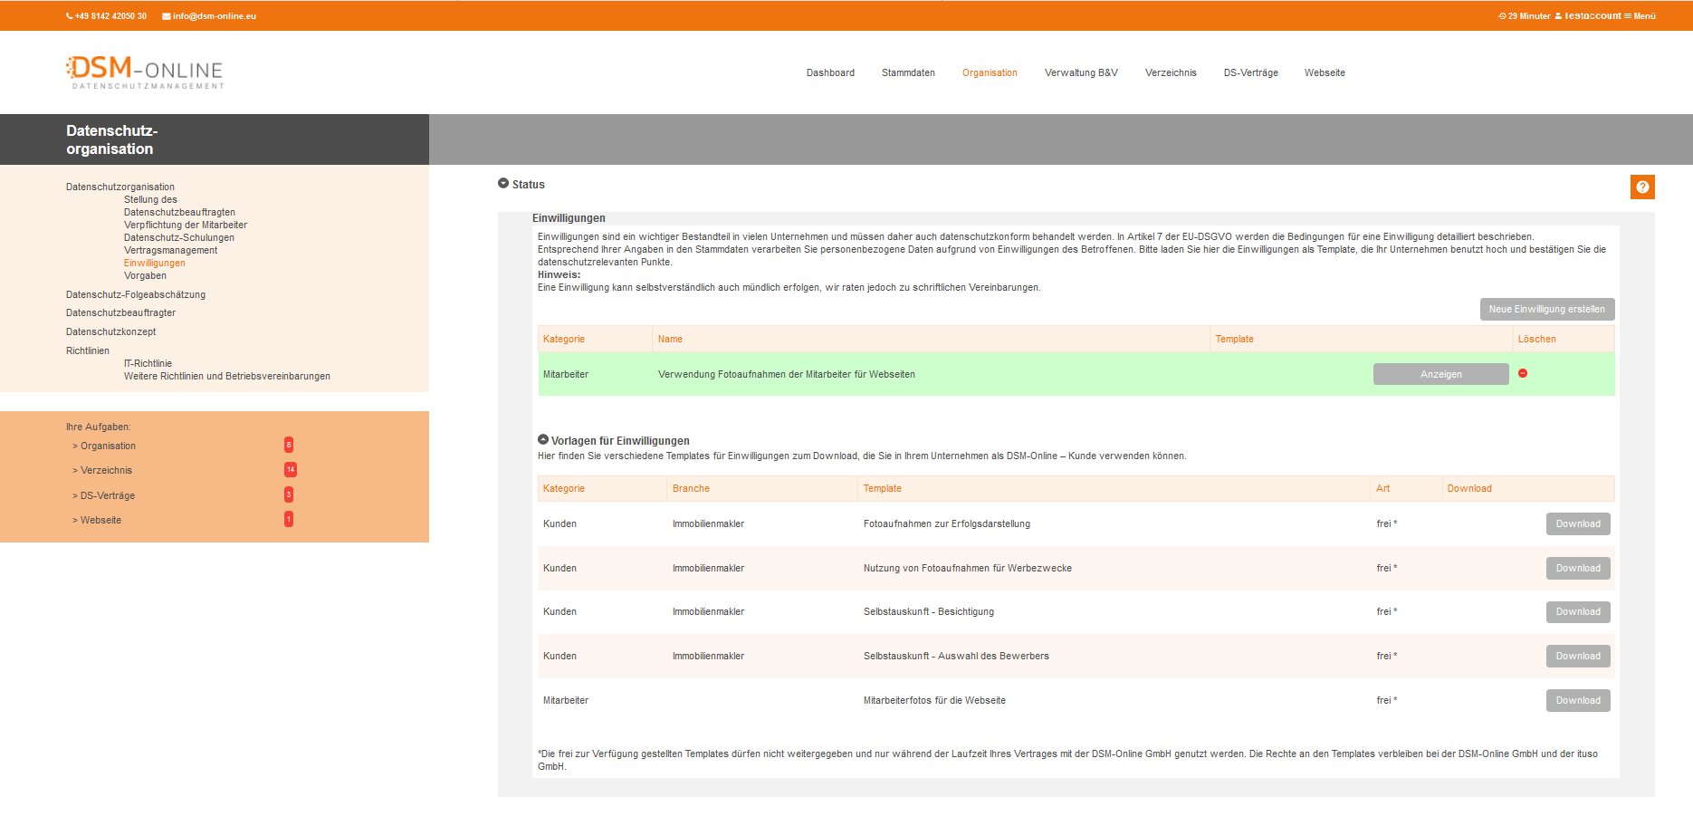This screenshot has width=1693, height=816.
Task: Open Datenschutzbeauftragter sidebar link
Action: [x=120, y=312]
